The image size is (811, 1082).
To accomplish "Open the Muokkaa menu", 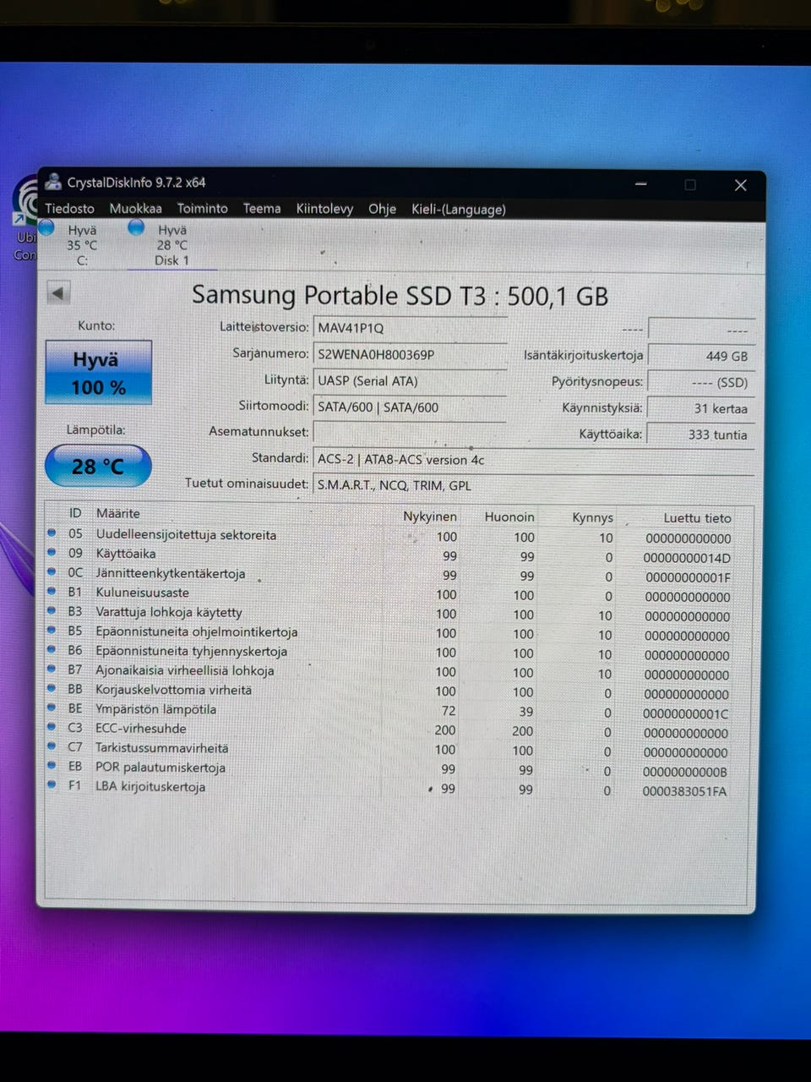I will coord(135,208).
